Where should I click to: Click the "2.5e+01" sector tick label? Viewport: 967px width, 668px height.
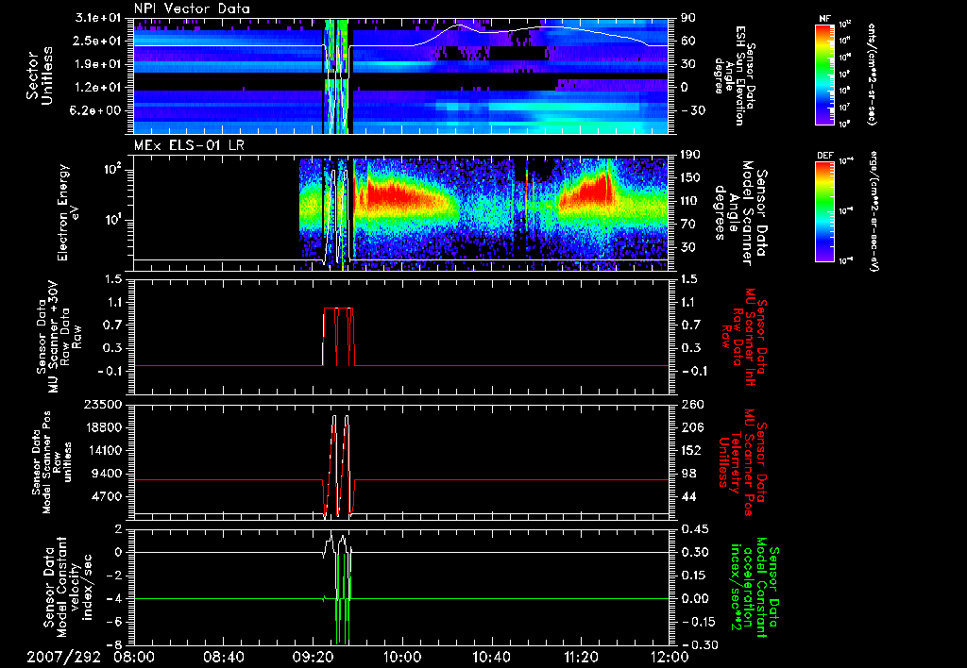click(98, 41)
